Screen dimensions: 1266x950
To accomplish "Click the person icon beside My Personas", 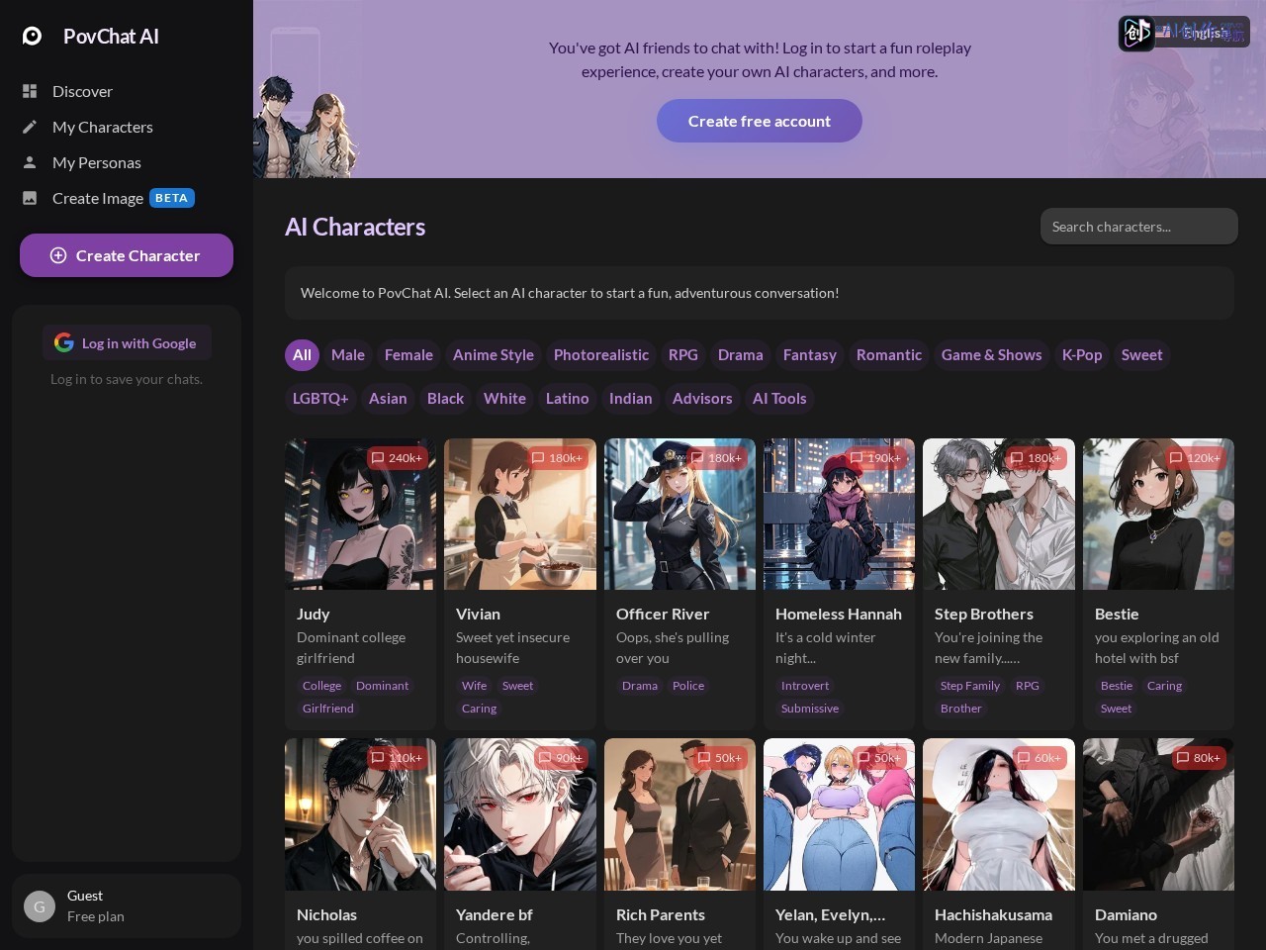I will (30, 162).
